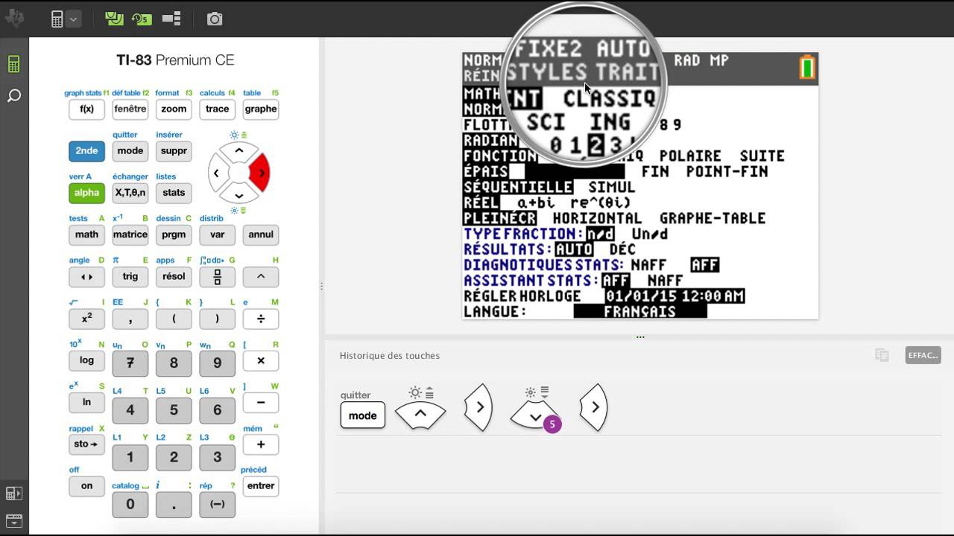Click the trace key

pyautogui.click(x=218, y=109)
